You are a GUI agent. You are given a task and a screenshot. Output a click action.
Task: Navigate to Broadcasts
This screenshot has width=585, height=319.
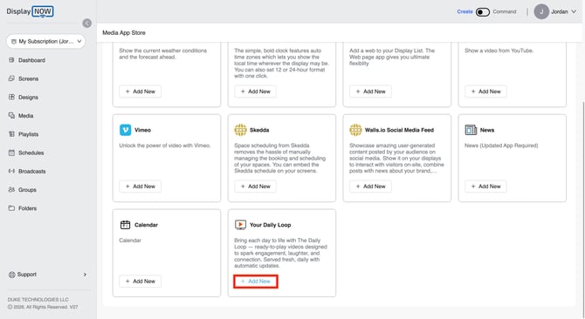pyautogui.click(x=31, y=171)
